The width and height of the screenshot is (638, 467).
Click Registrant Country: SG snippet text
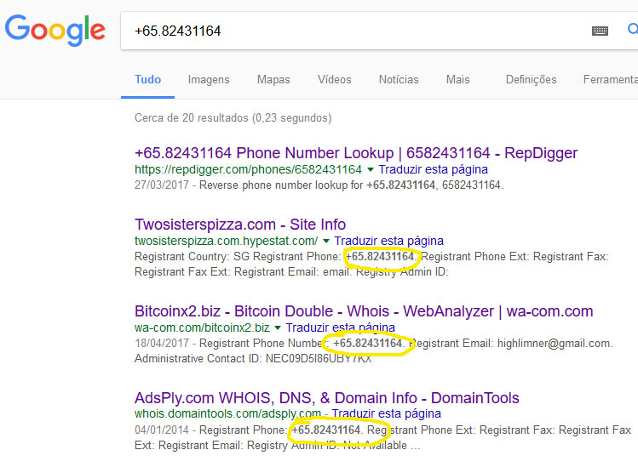(x=192, y=257)
